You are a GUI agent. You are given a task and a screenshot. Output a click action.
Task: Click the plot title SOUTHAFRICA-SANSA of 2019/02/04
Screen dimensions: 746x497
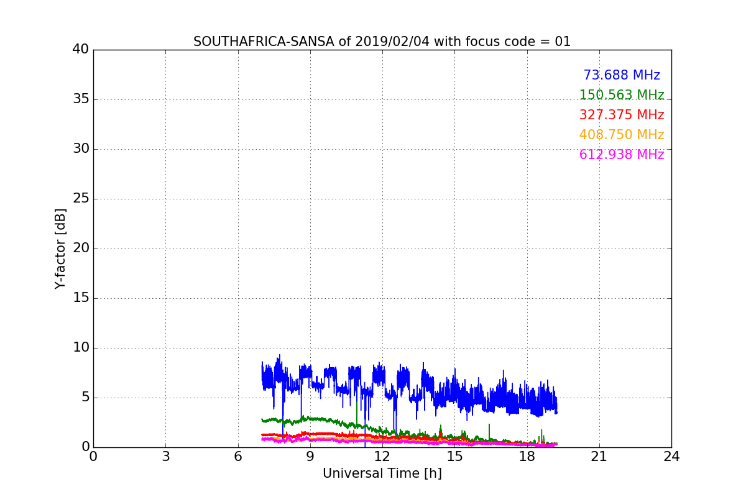pyautogui.click(x=382, y=42)
